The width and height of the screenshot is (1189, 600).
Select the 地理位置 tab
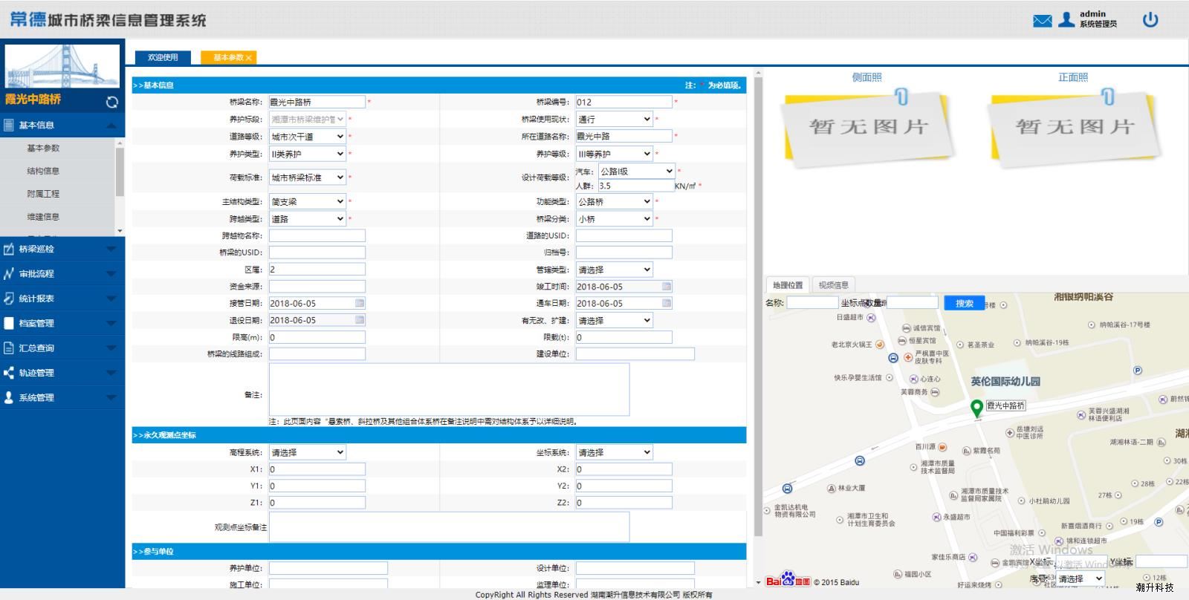pyautogui.click(x=788, y=285)
